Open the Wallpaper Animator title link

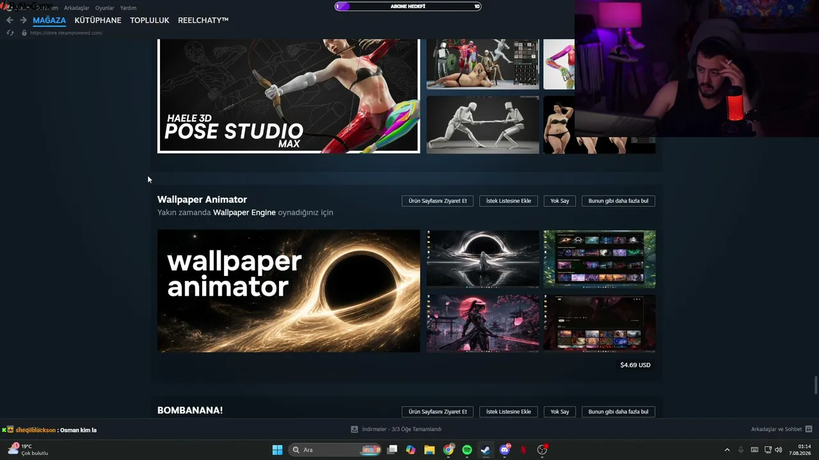coord(202,199)
